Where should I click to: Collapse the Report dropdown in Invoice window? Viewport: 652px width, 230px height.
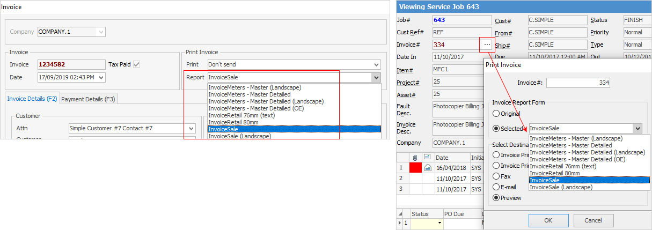click(x=376, y=78)
